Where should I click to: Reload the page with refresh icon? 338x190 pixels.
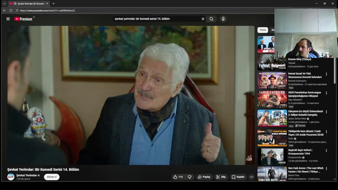pyautogui.click(x=11, y=11)
